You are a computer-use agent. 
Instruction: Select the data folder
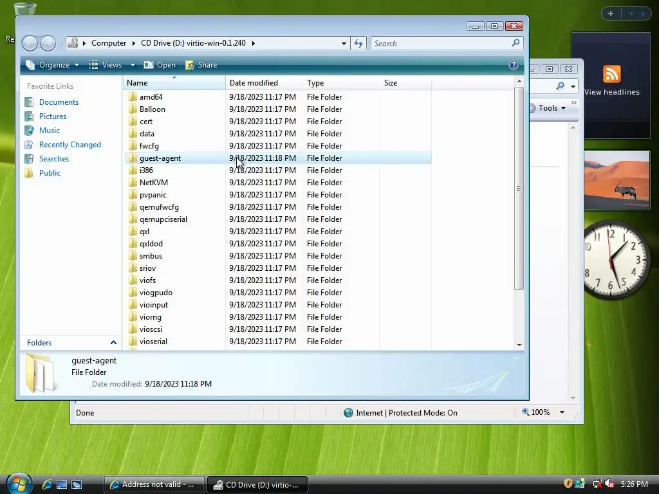147,134
